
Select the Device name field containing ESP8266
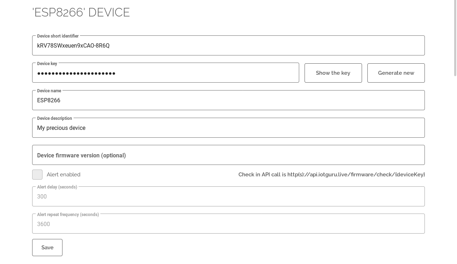pyautogui.click(x=228, y=101)
